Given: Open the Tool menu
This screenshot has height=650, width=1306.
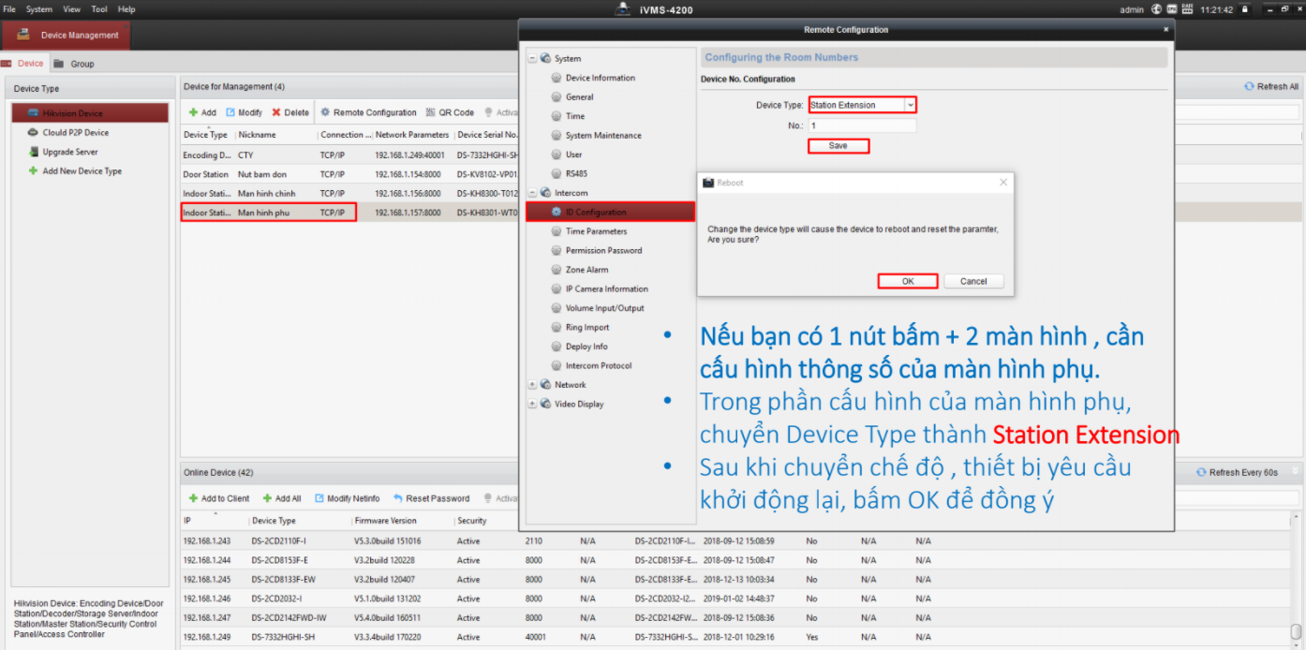Looking at the screenshot, I should 99,9.
